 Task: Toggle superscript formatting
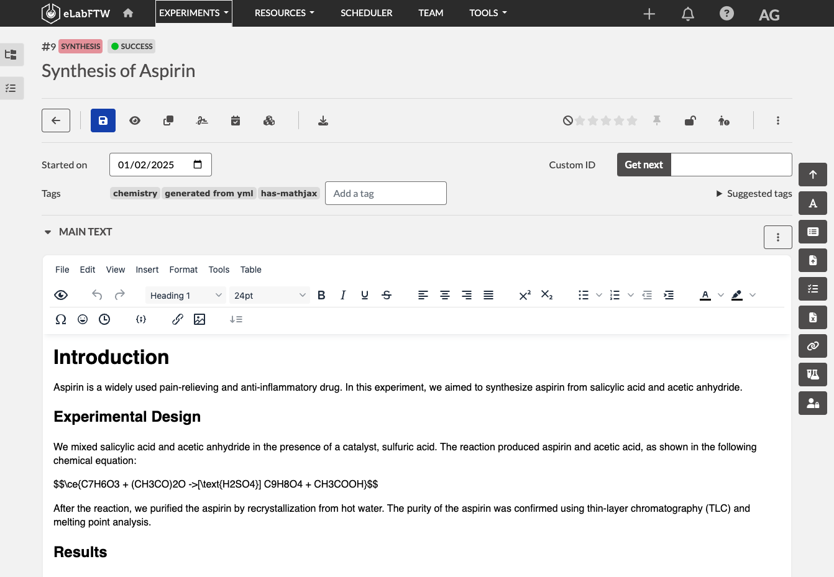(x=525, y=295)
